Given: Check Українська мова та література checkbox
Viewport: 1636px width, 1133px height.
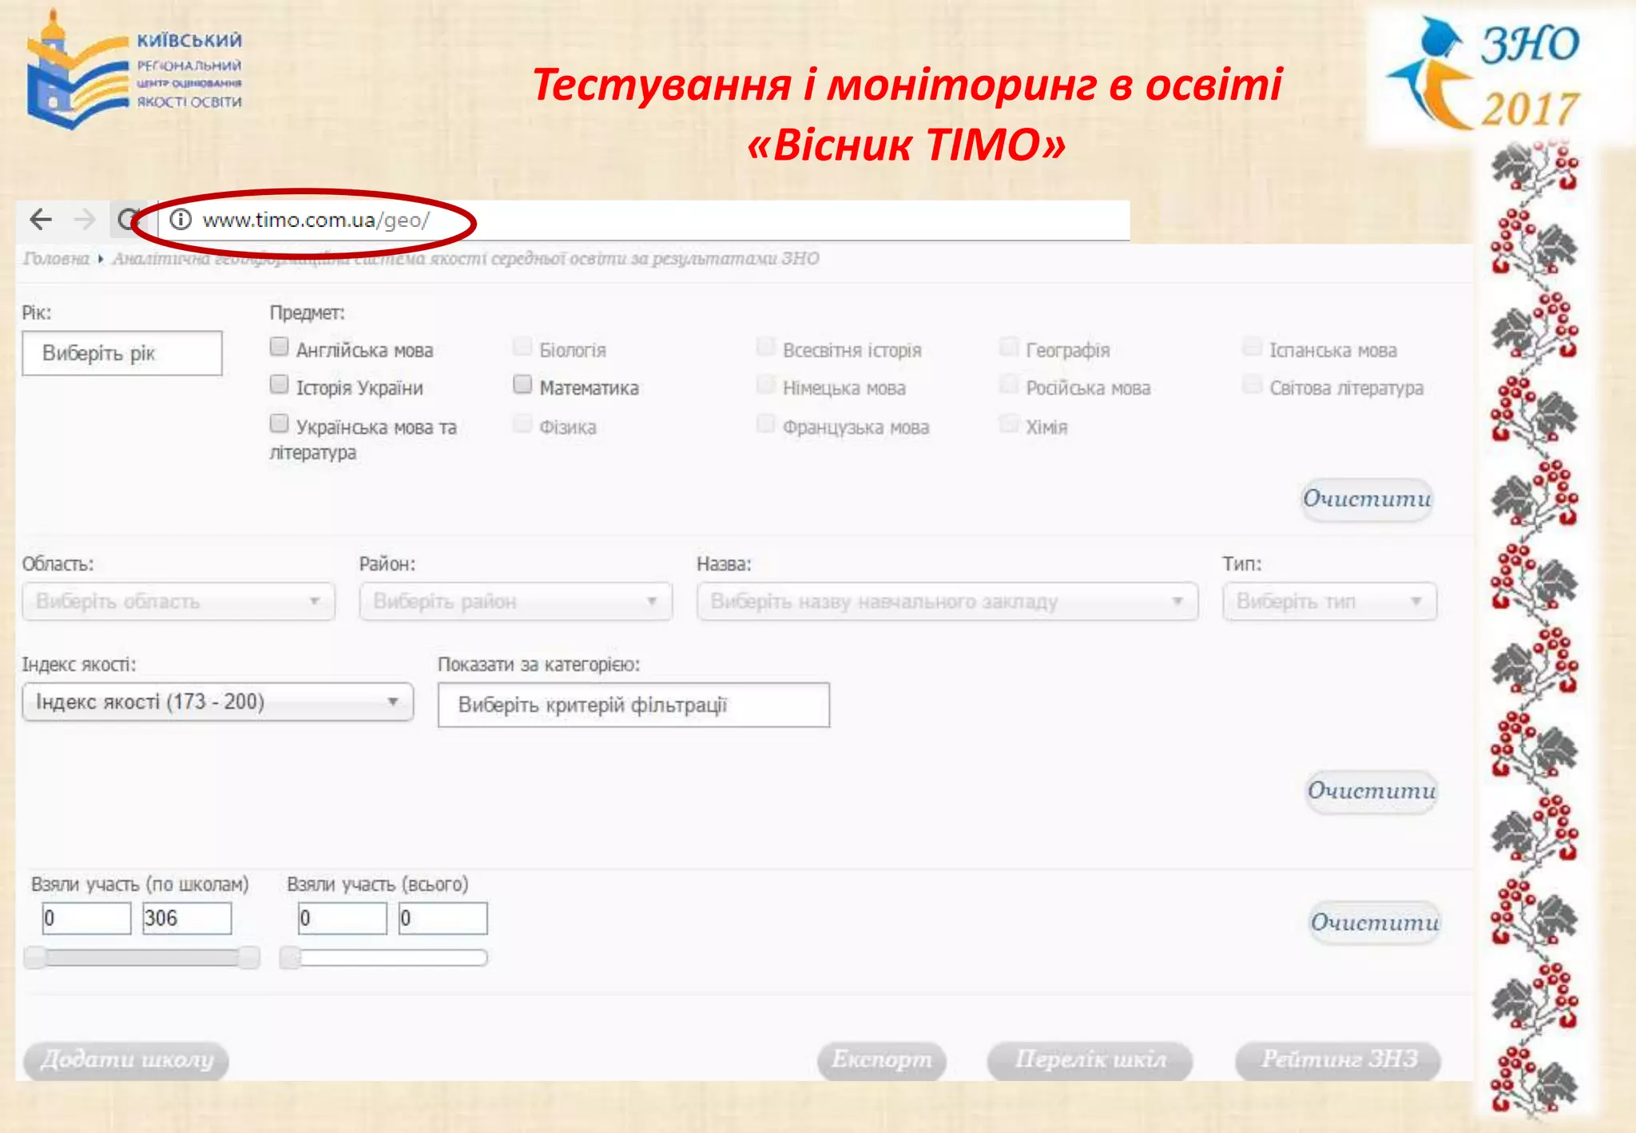Looking at the screenshot, I should [279, 423].
